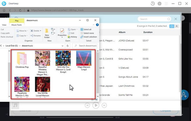Sort songs by Album column

click(122, 32)
